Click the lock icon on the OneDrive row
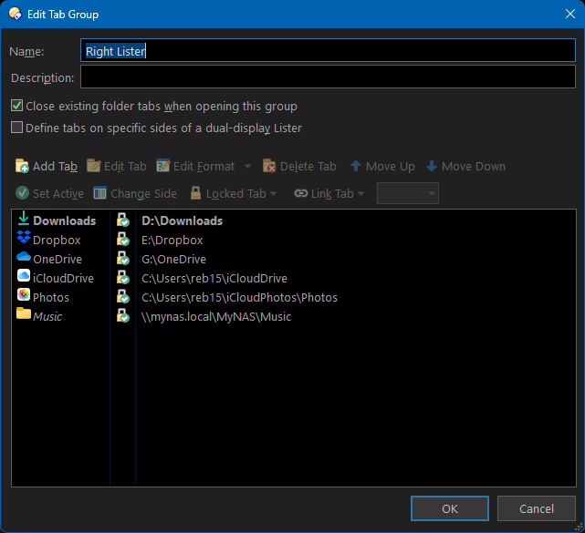This screenshot has height=533, width=585. (x=122, y=258)
